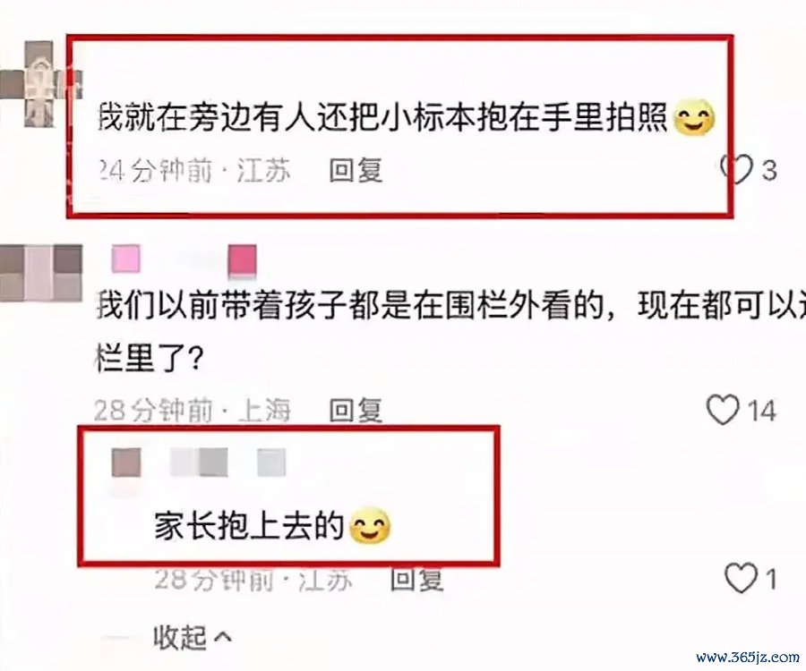Click the smiling emoji in the reply

[370, 526]
